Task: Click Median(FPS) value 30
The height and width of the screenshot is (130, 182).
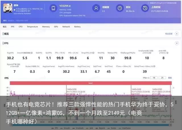Action: pos(113,58)
